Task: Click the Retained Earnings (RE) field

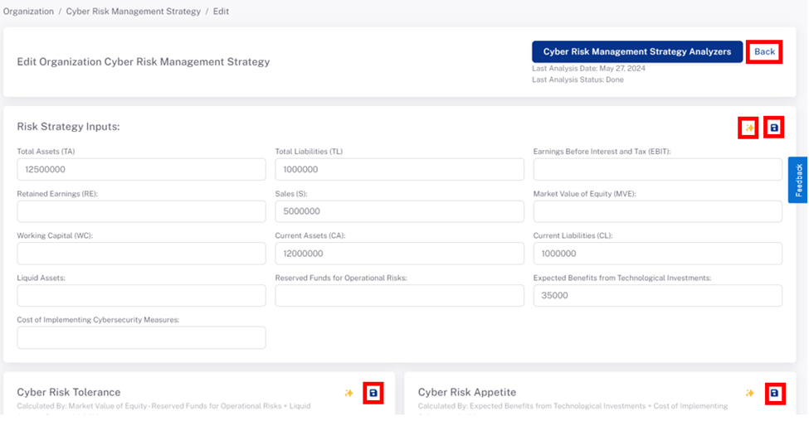Action: 141,211
